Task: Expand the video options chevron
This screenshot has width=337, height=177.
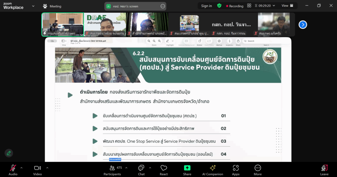Action: (x=47, y=168)
